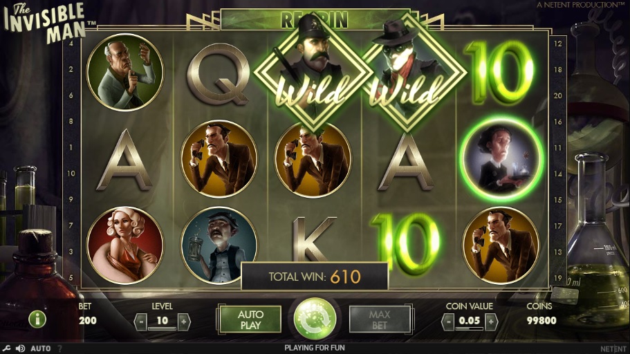Image resolution: width=630 pixels, height=354 pixels.
Task: Click the round green spin button
Action: tap(315, 319)
